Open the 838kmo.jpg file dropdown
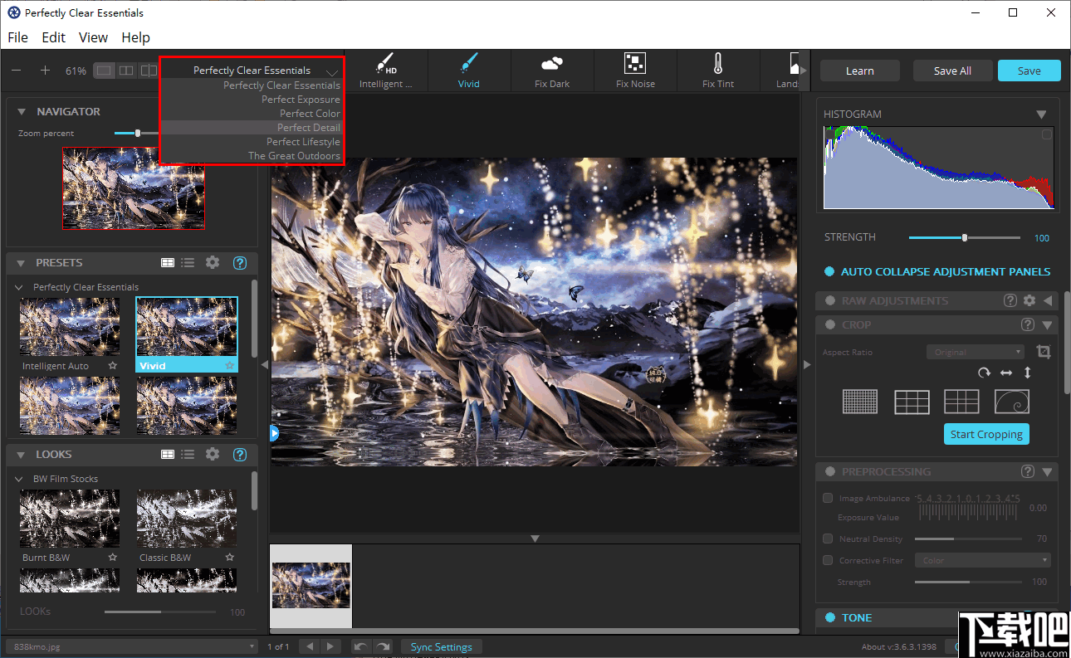This screenshot has width=1071, height=658. tap(133, 646)
